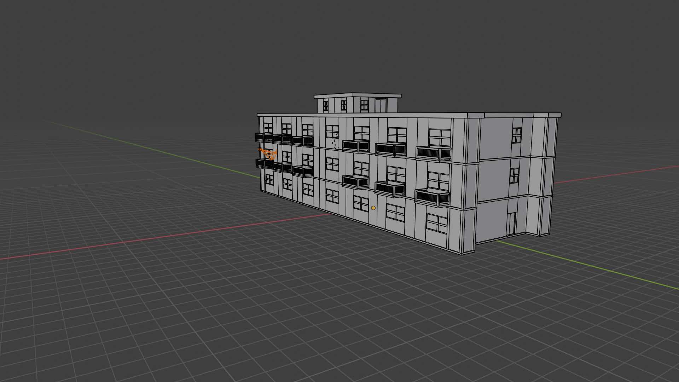The width and height of the screenshot is (679, 382).
Task: Select the middle-floor rightmost front balcony
Action: (x=432, y=197)
